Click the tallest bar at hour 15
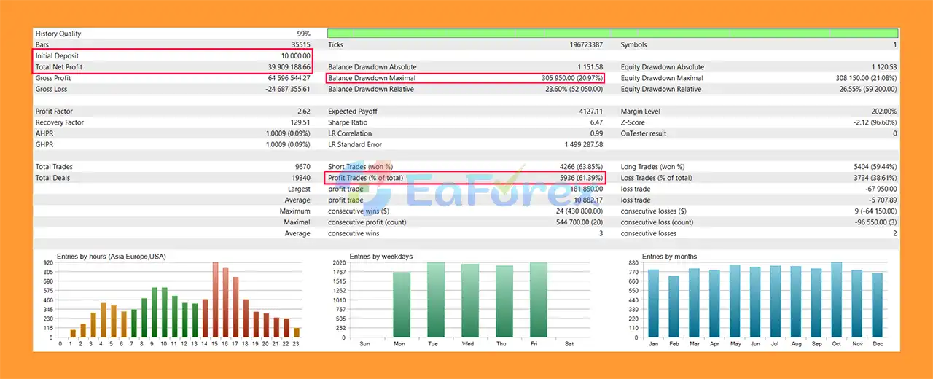Screen dimensions: 933x379 [216, 300]
